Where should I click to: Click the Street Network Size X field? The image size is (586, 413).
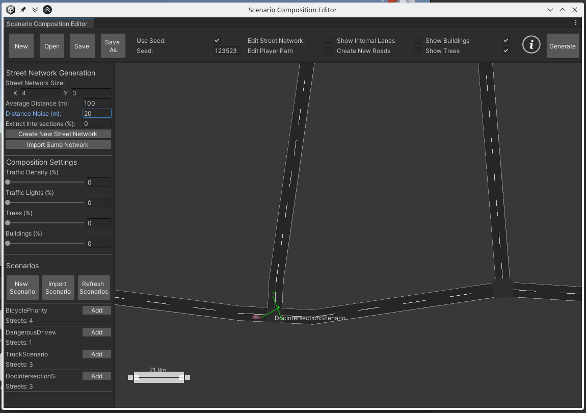41,93
